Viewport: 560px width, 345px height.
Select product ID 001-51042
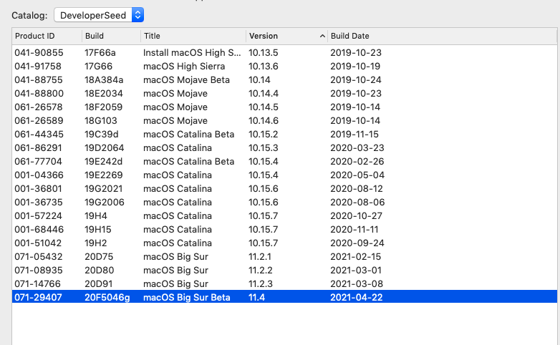[38, 243]
